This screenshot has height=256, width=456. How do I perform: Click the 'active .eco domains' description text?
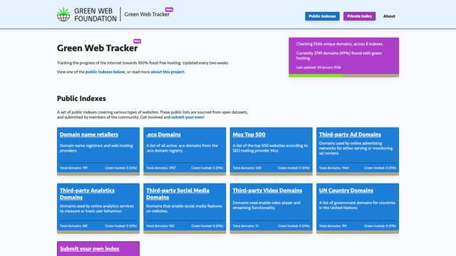click(x=182, y=148)
